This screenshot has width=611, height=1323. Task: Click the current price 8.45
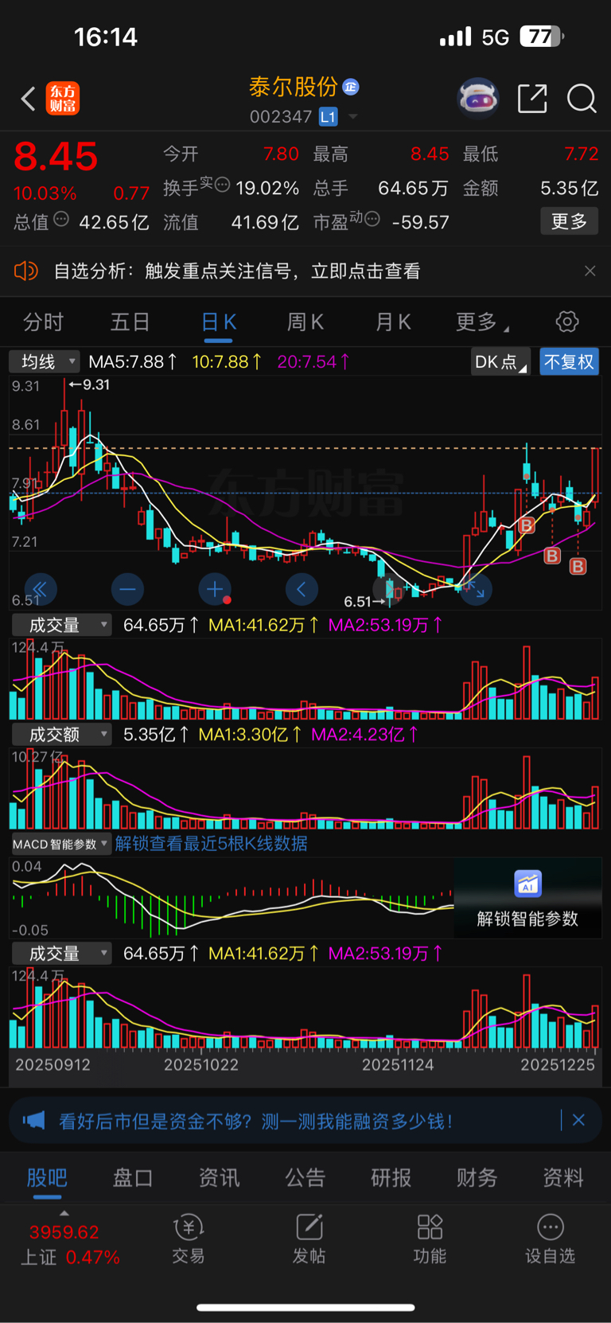[x=56, y=156]
